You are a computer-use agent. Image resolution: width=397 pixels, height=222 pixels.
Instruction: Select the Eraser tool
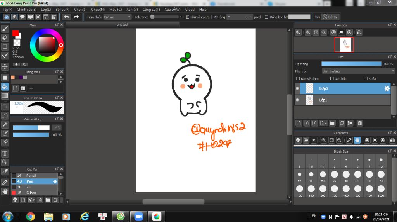[x=5, y=37]
